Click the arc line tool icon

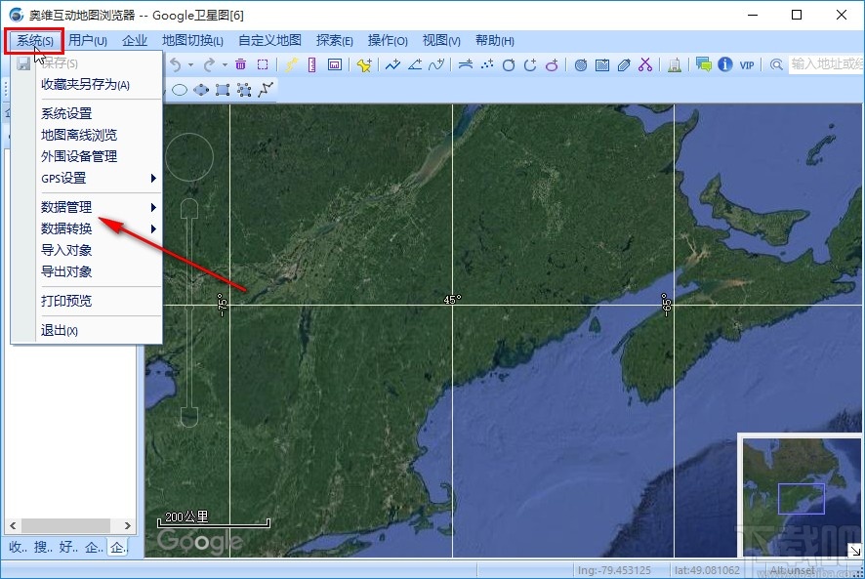466,64
